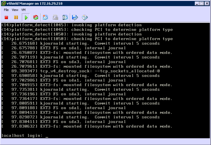The image size is (211, 145).
Task: Power on the VM with the green play button
Action: point(26,17)
